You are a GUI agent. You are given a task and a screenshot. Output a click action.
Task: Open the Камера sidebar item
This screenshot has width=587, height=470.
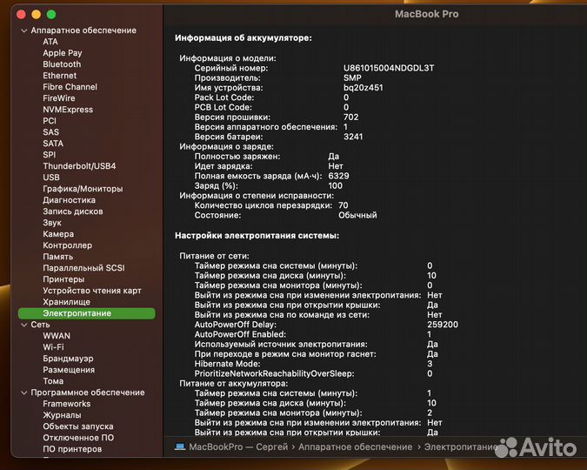tap(58, 234)
